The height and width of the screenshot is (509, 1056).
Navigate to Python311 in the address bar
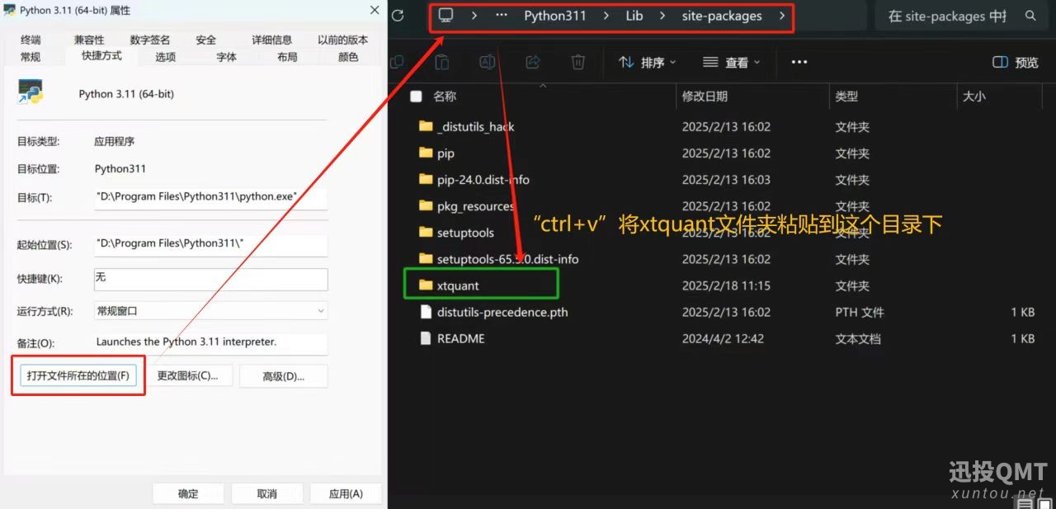(x=555, y=16)
